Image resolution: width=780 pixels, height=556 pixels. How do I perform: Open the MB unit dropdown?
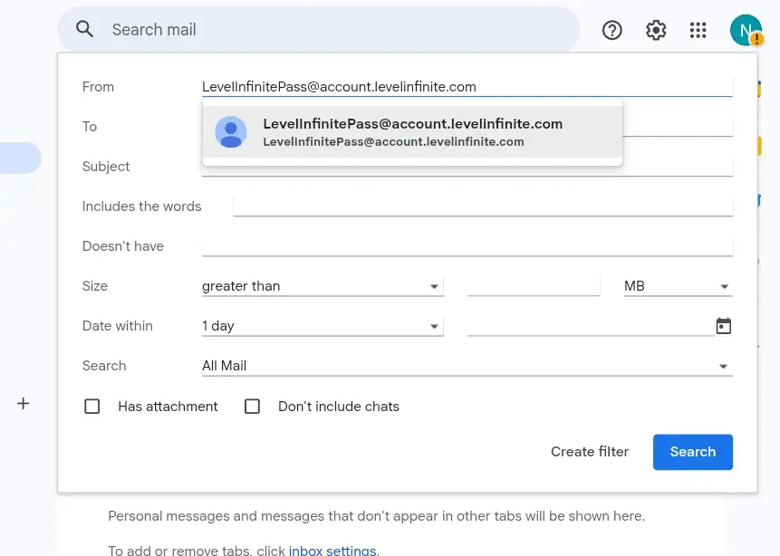coord(678,286)
